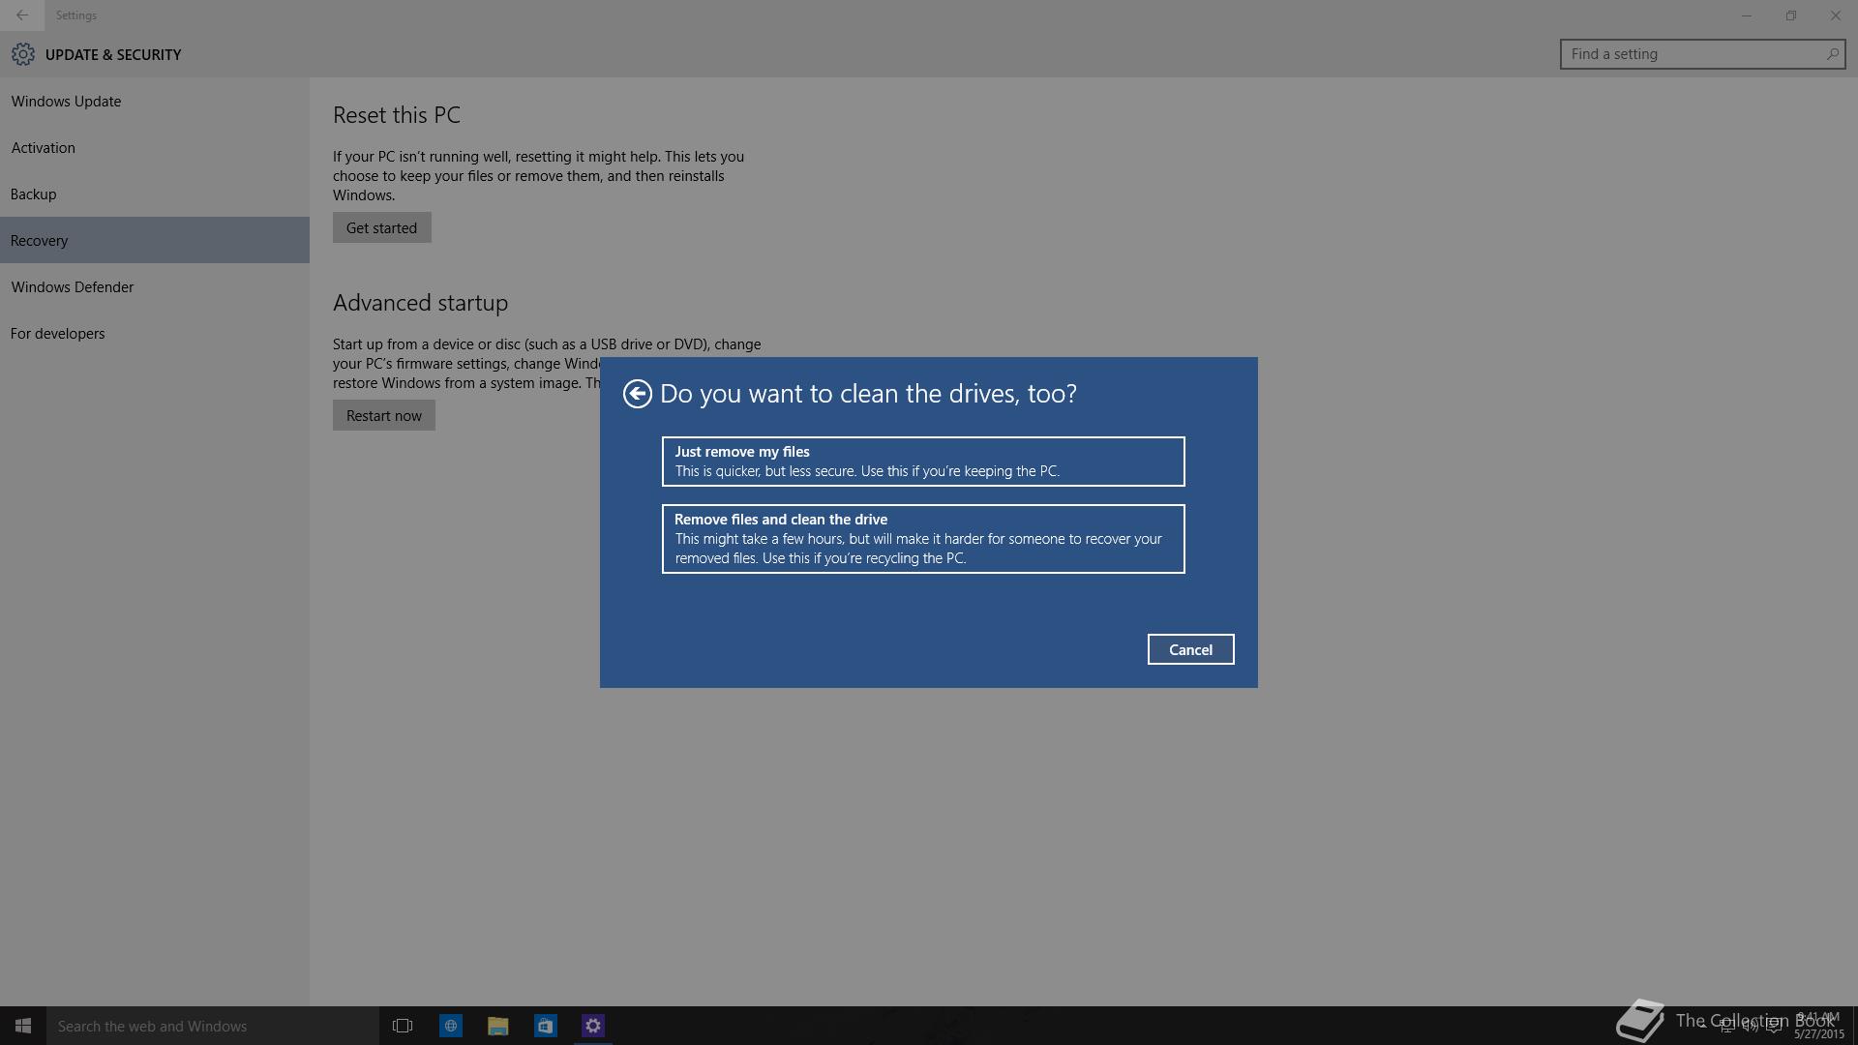Click the dialog back arrow icon

click(637, 394)
